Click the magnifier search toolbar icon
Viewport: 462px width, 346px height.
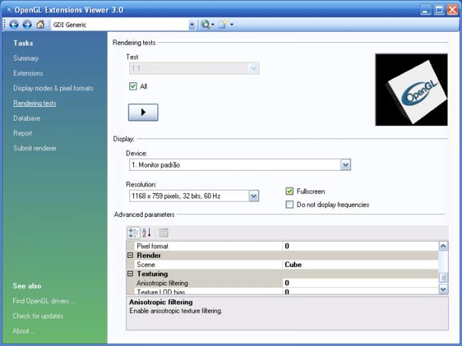(x=205, y=24)
